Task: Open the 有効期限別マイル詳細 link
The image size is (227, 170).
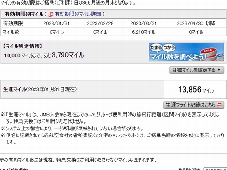Action: point(78,14)
